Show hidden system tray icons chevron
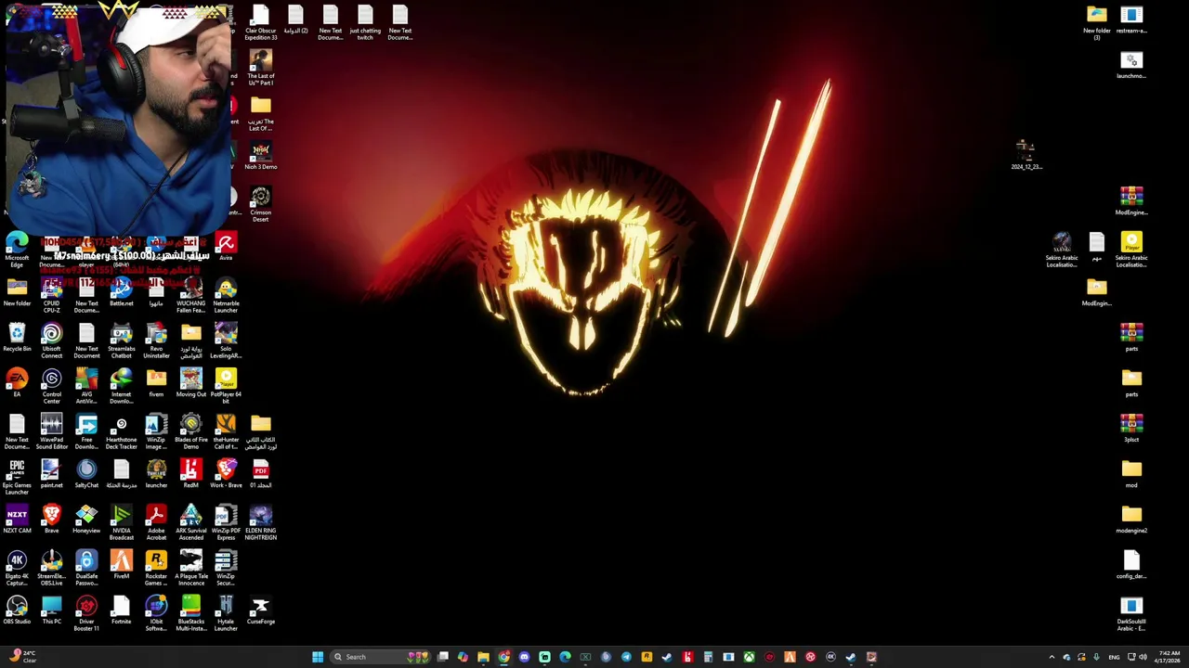1189x668 pixels. coord(1052,657)
